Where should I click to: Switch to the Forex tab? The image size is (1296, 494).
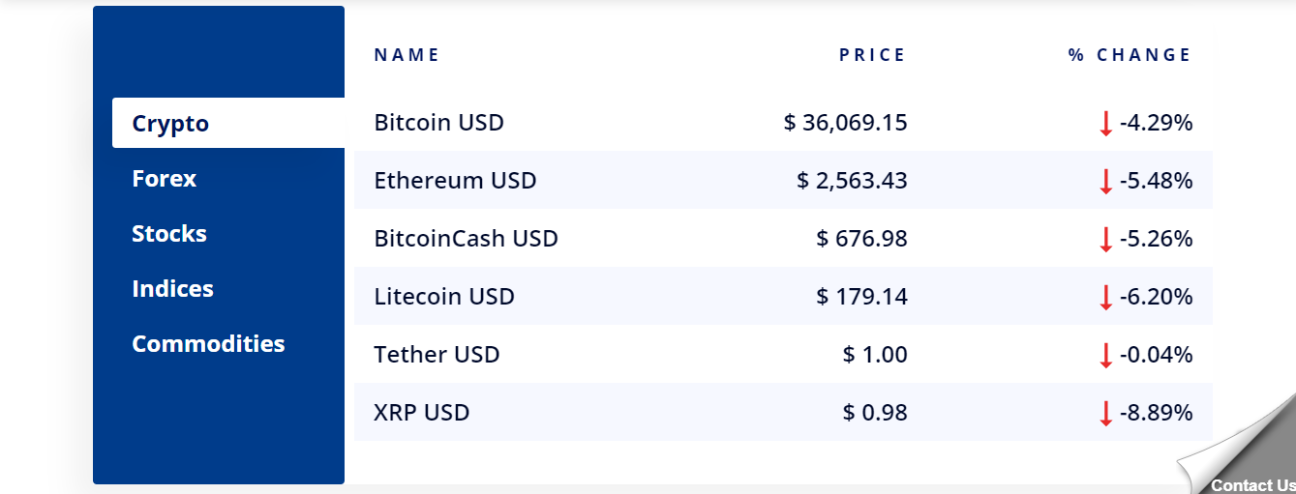(165, 179)
